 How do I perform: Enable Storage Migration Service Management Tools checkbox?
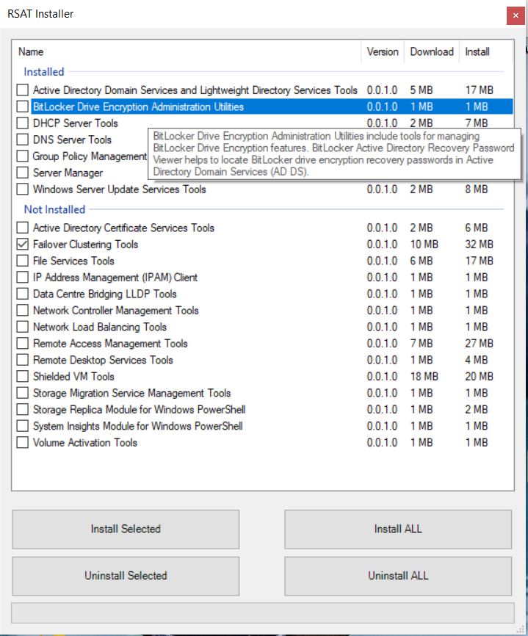(23, 393)
